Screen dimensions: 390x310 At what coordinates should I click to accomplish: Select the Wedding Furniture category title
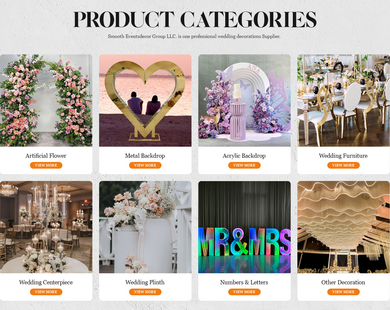pos(343,156)
